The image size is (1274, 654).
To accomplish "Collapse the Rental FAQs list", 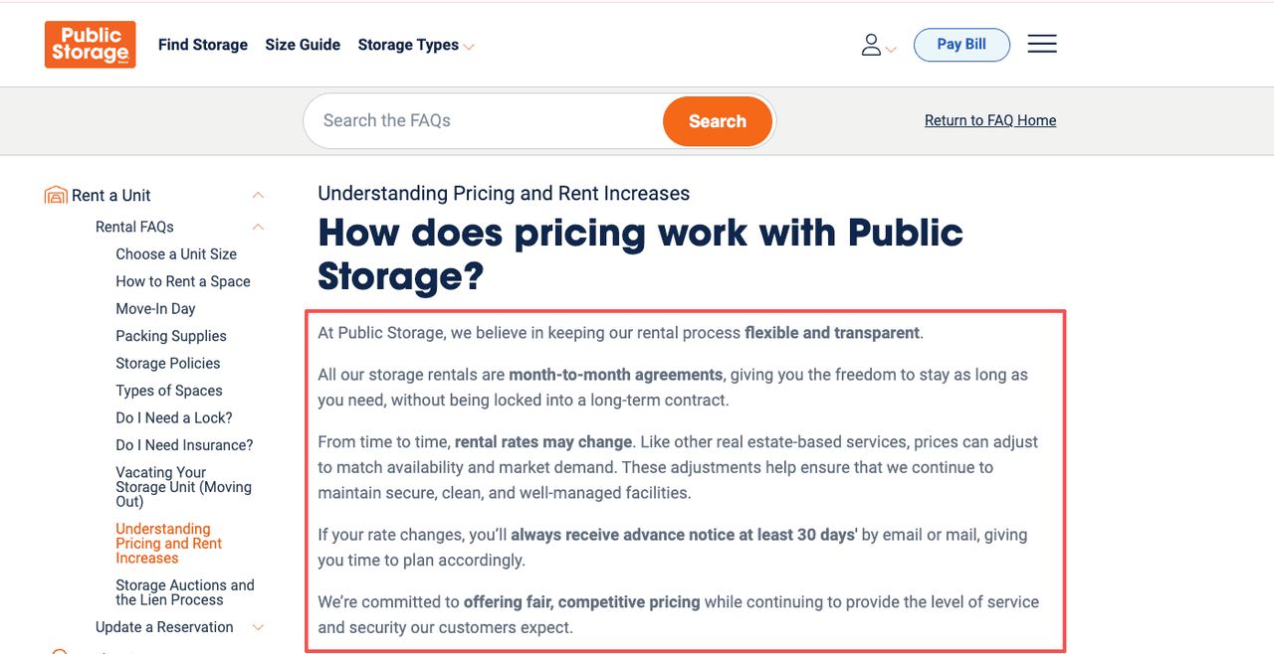I will (x=258, y=227).
